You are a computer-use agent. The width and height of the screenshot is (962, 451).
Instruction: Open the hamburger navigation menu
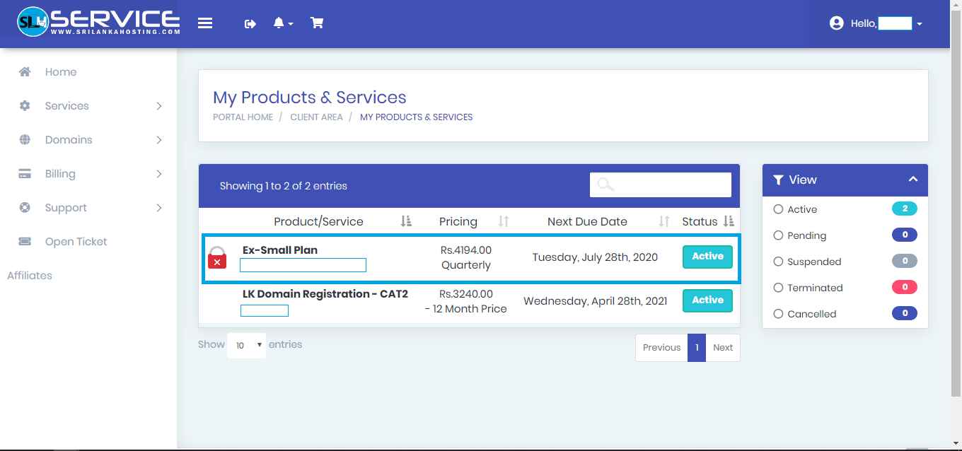pos(205,23)
